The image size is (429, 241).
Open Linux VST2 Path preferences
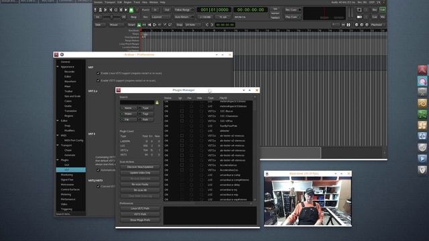pos(140,208)
